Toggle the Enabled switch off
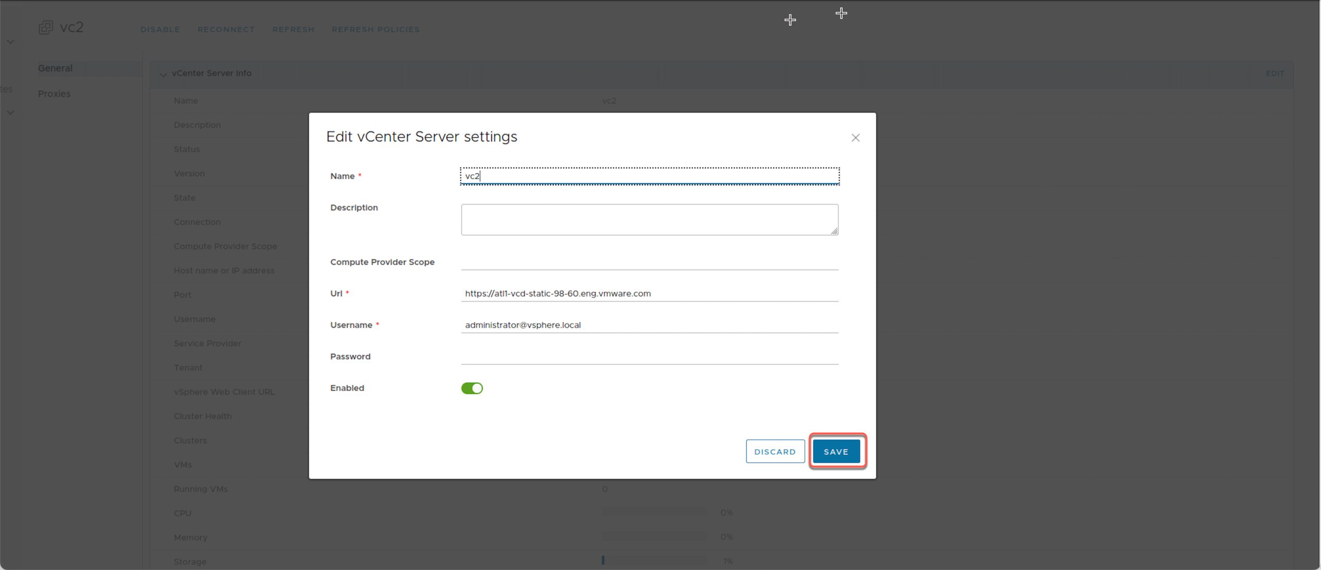The width and height of the screenshot is (1321, 570). [472, 388]
